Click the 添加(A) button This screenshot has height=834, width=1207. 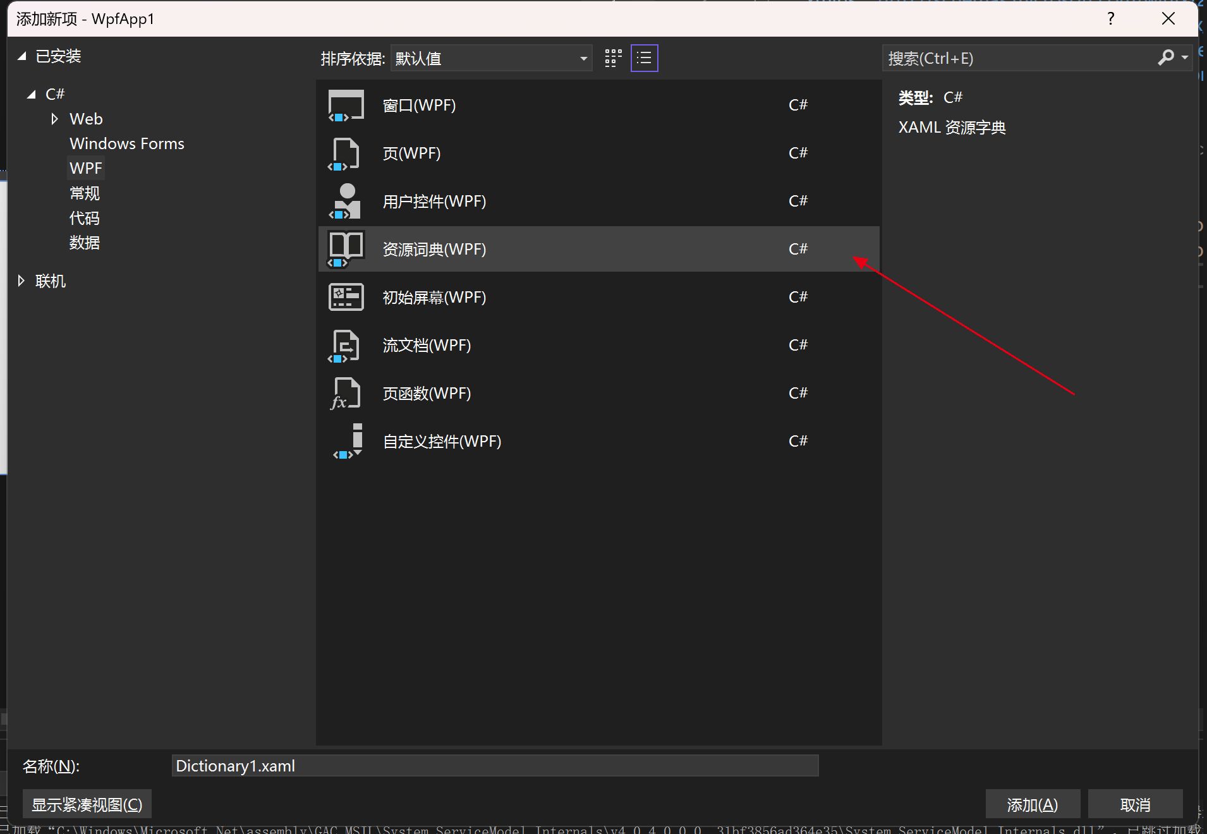coord(1032,804)
